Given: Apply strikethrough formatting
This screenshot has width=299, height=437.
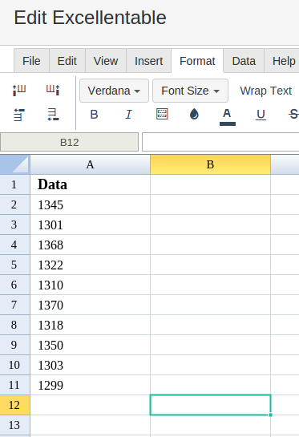Looking at the screenshot, I should (293, 115).
